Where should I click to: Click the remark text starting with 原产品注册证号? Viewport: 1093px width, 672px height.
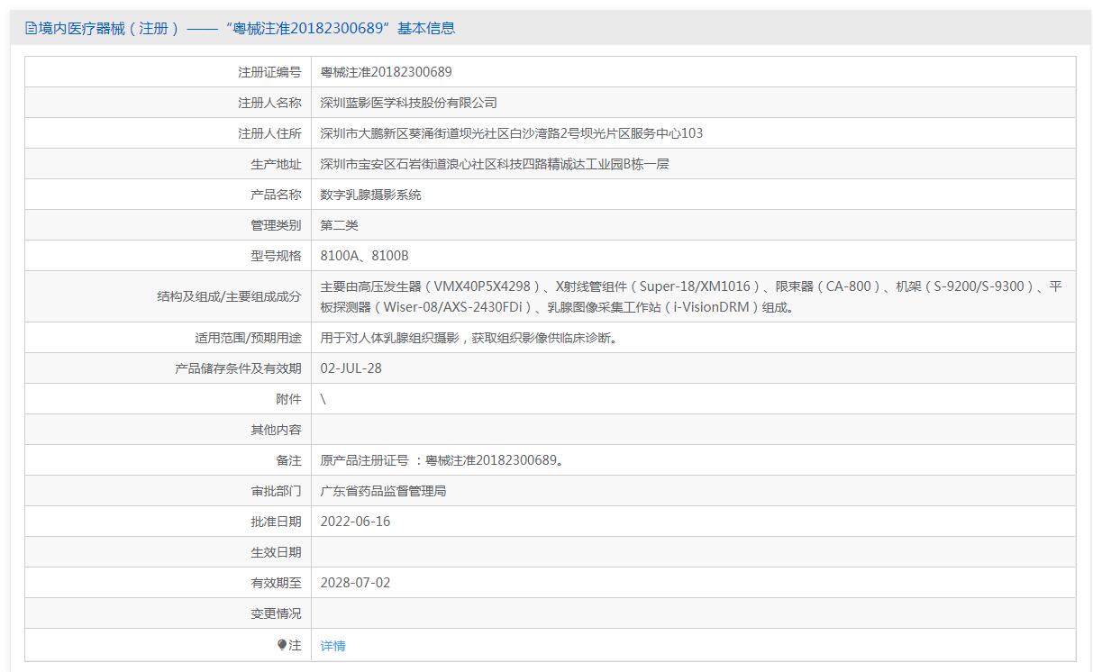point(442,460)
